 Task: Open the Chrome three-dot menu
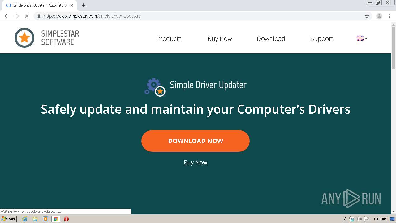390,16
